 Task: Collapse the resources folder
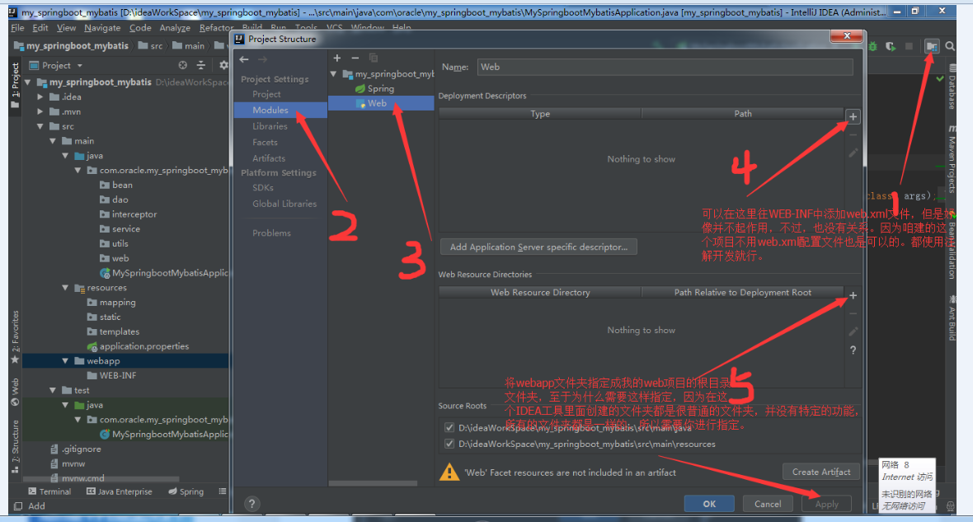(x=64, y=287)
